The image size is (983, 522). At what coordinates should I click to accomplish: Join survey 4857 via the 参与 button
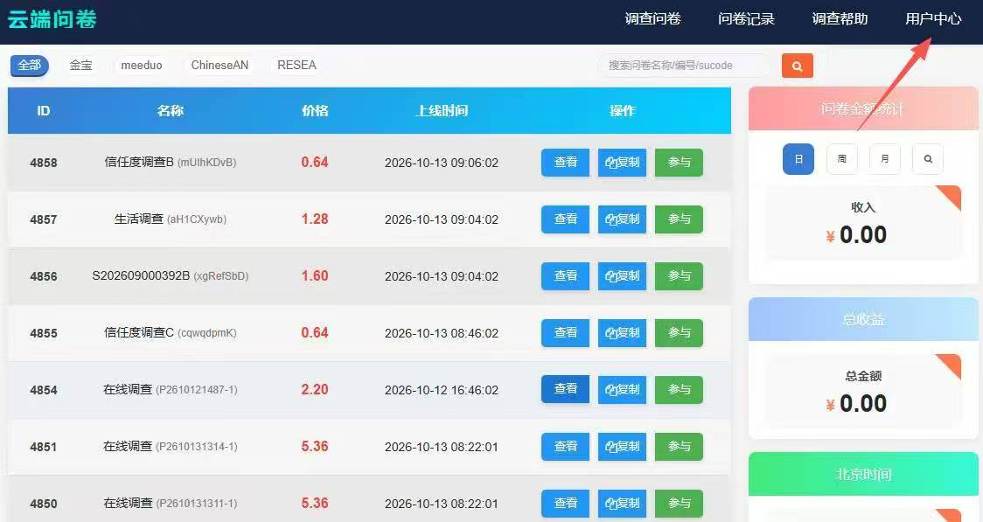click(x=679, y=219)
